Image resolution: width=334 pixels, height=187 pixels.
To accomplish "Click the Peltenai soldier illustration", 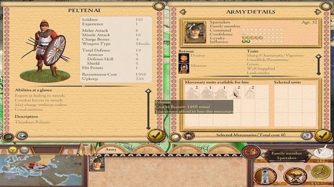I will (x=45, y=51).
